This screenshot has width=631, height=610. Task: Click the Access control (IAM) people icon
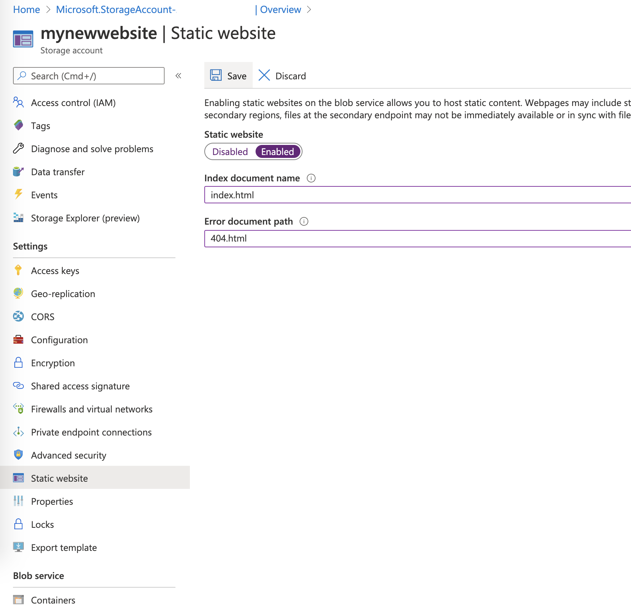point(18,102)
